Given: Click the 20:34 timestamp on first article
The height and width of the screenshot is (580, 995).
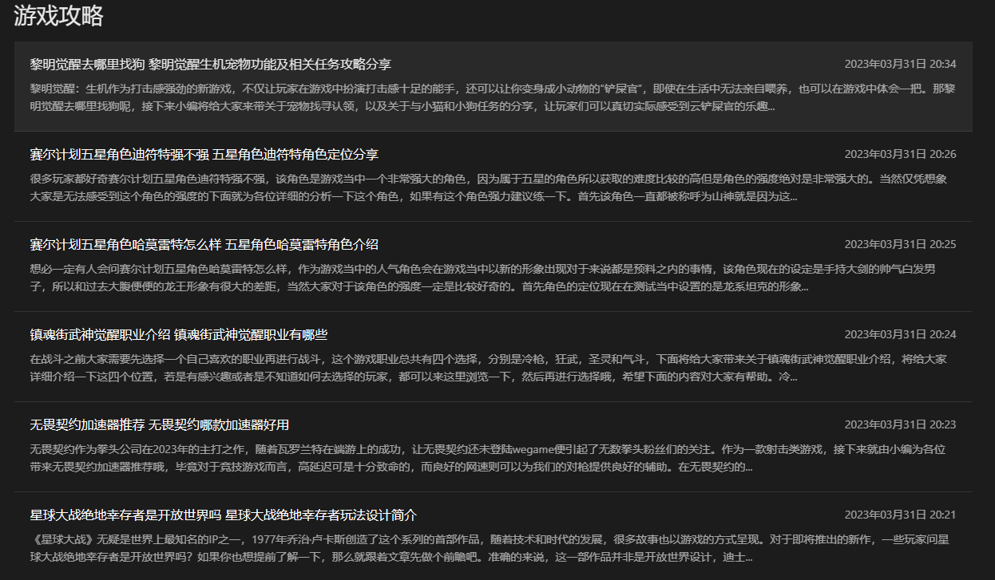Looking at the screenshot, I should tap(900, 64).
